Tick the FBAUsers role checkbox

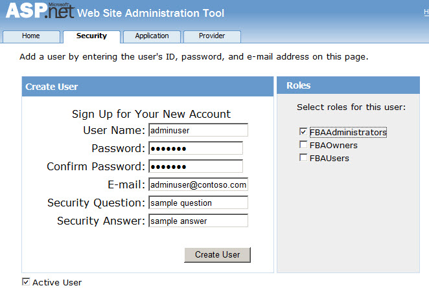coord(303,158)
